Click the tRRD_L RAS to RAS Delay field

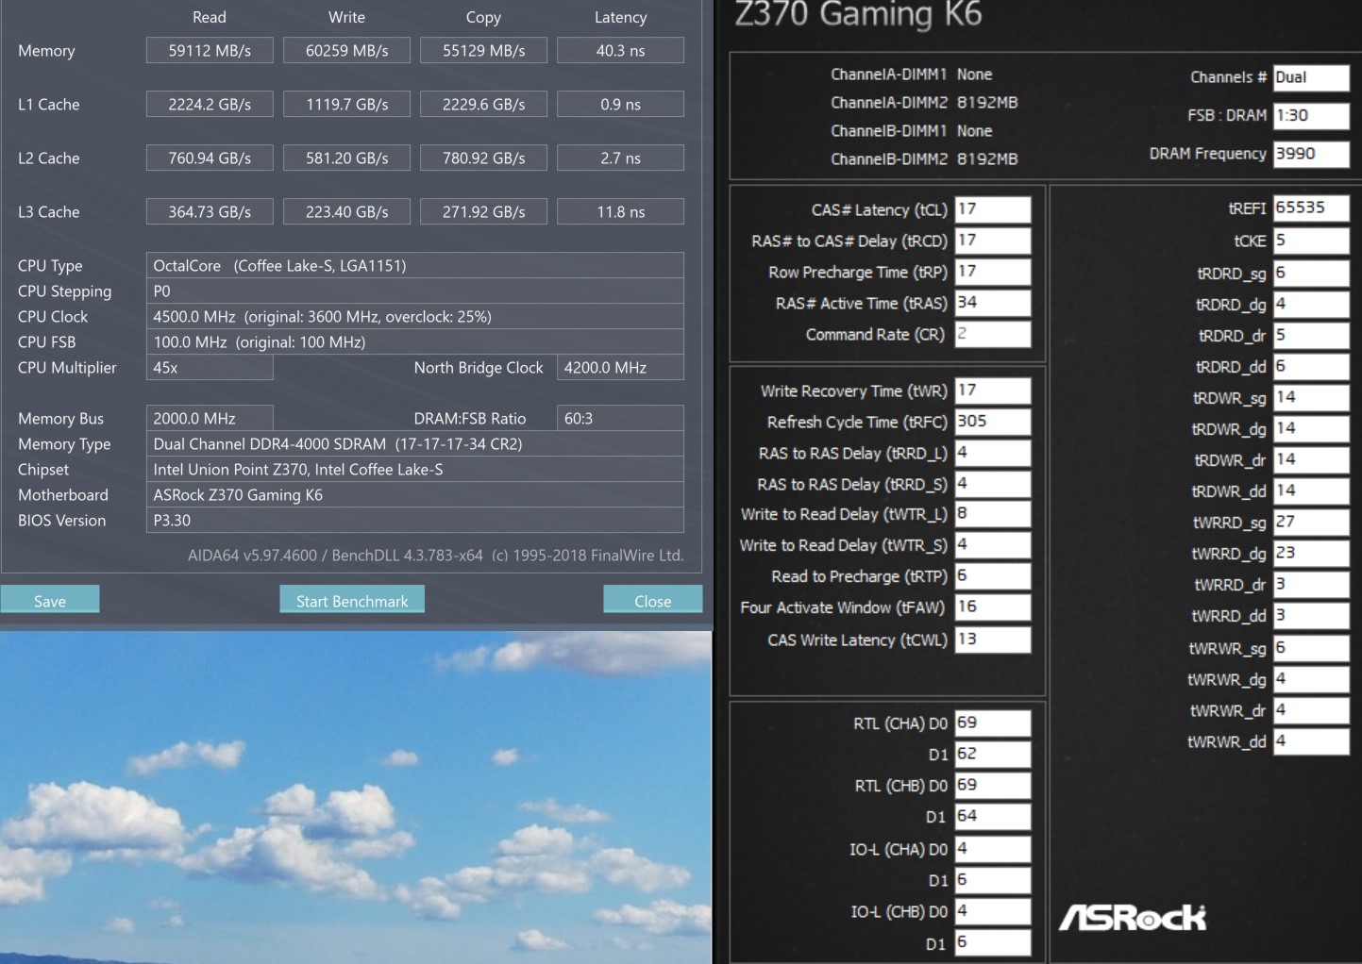(993, 453)
